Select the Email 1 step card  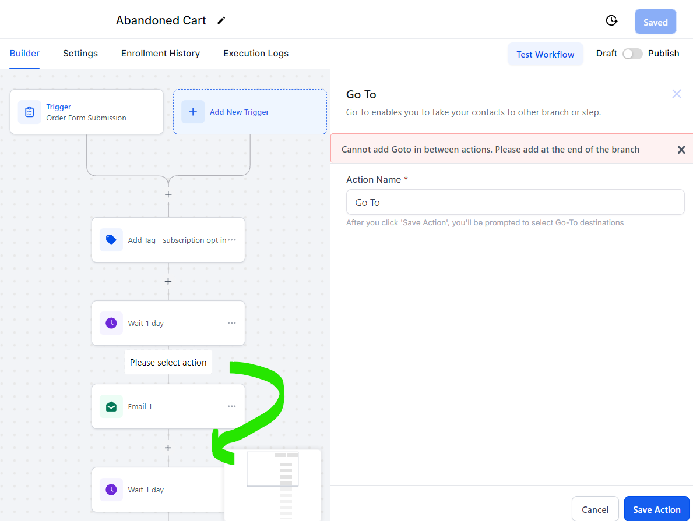168,406
